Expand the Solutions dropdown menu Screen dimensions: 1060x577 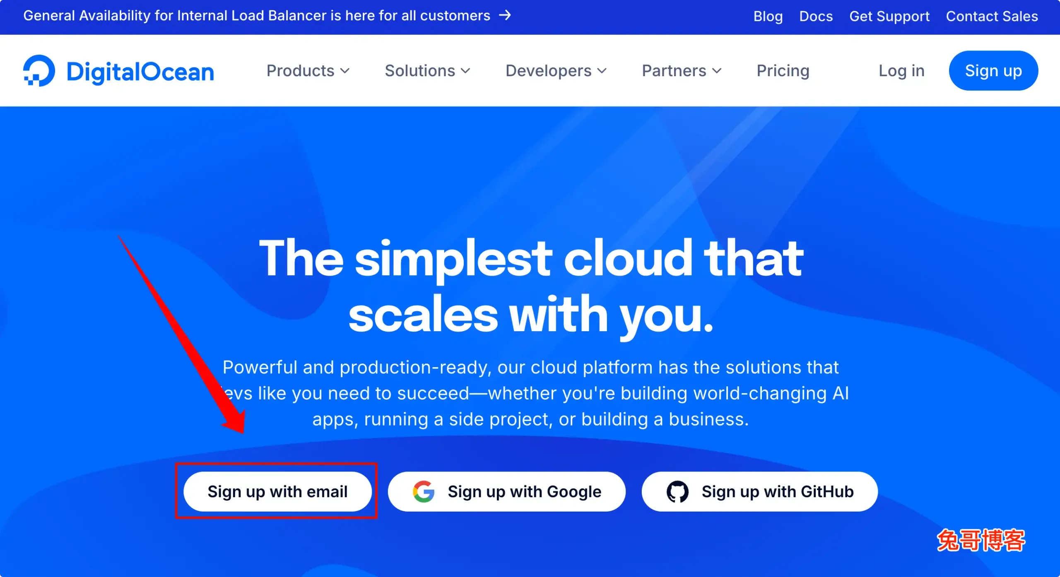point(427,71)
